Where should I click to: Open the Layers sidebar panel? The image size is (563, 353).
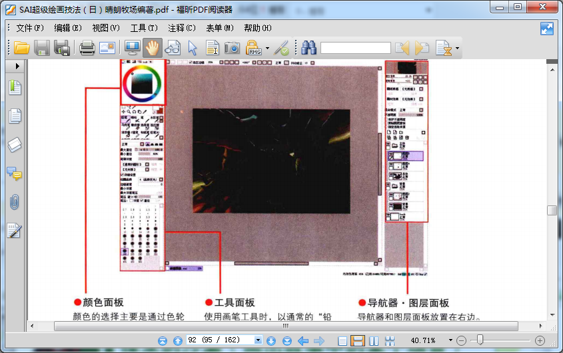(x=15, y=145)
